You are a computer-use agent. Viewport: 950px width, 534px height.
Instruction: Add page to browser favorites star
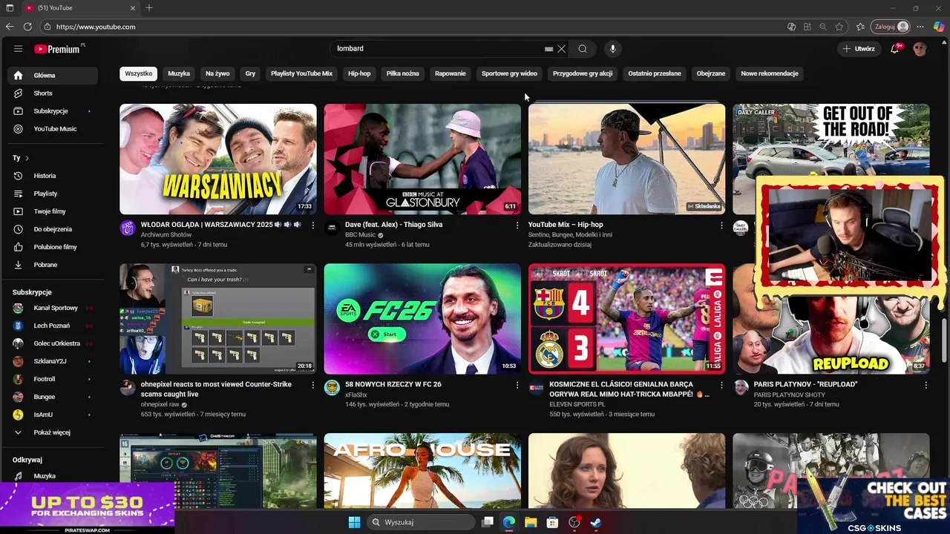(x=839, y=27)
